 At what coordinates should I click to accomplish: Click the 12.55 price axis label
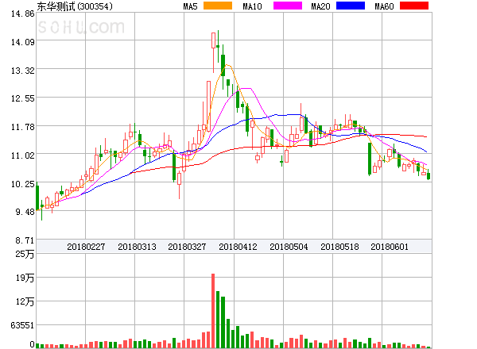click(x=22, y=98)
